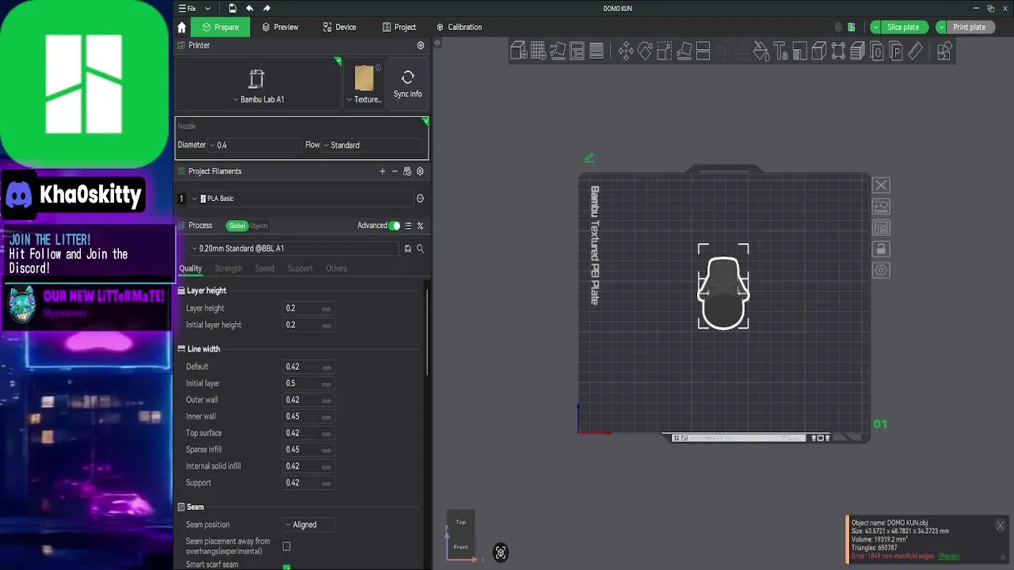Open the nozzle Diameter 0.4 dropdown
1014x570 pixels.
point(255,145)
